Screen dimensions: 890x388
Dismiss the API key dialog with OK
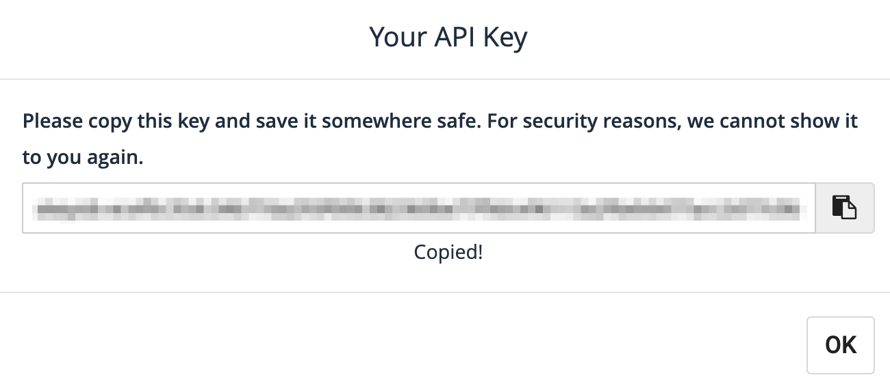coord(840,345)
